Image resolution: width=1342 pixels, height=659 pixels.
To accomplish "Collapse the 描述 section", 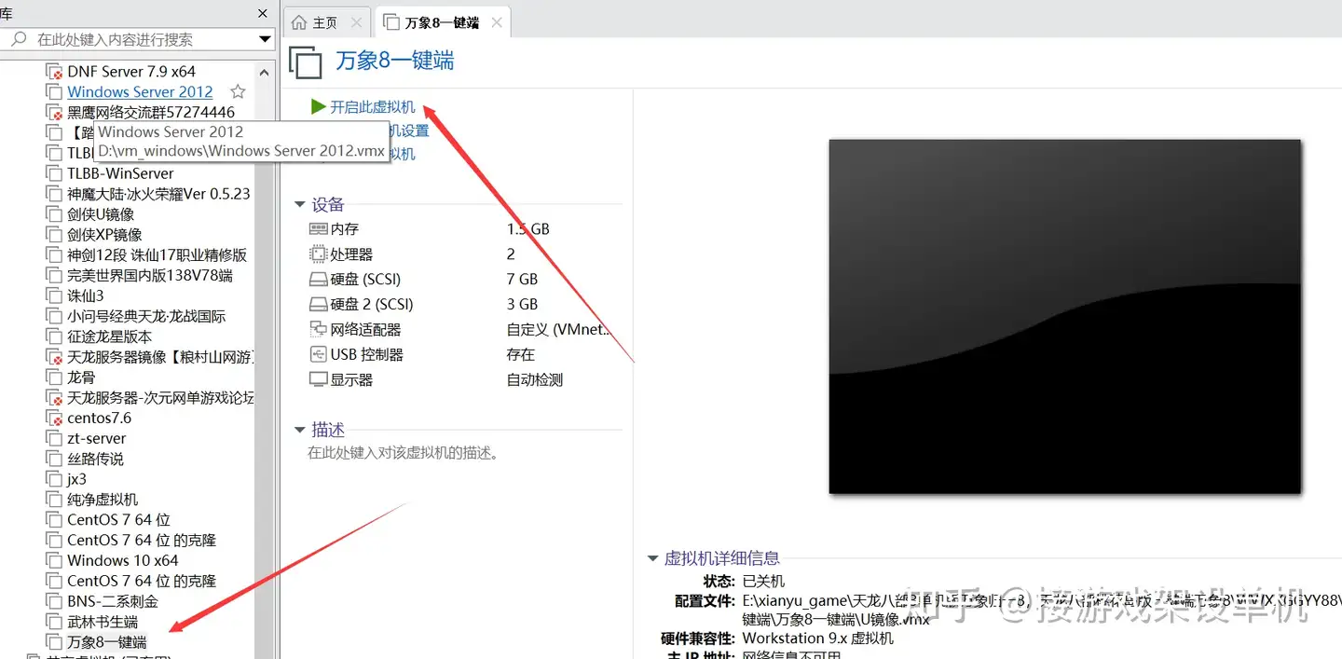I will coord(300,431).
